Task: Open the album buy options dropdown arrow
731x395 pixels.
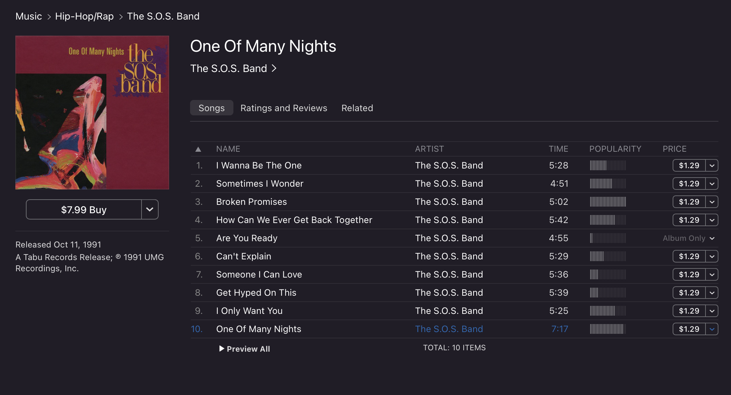Action: tap(150, 209)
